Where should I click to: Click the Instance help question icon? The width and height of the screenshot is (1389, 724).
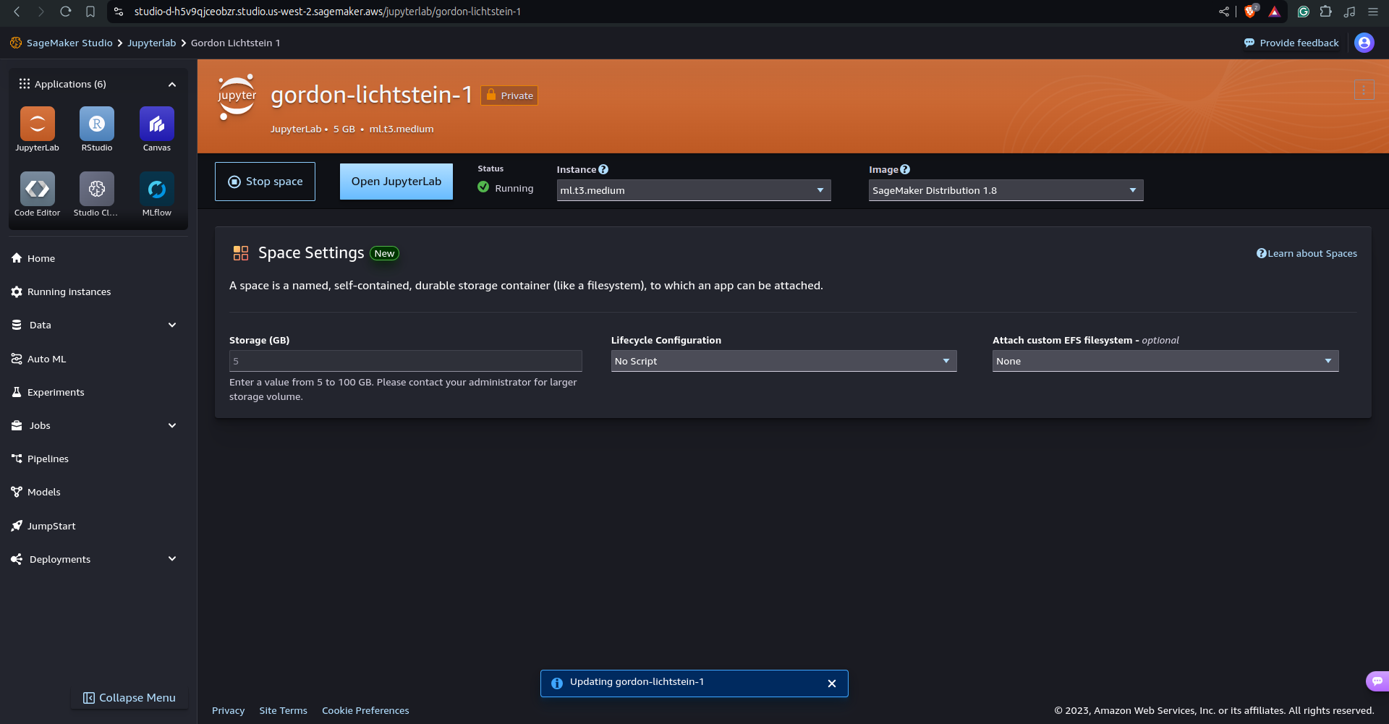click(603, 169)
